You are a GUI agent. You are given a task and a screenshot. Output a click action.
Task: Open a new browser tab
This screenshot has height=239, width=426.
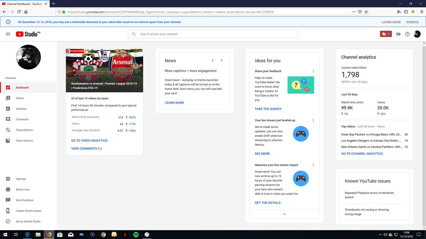coord(53,3)
